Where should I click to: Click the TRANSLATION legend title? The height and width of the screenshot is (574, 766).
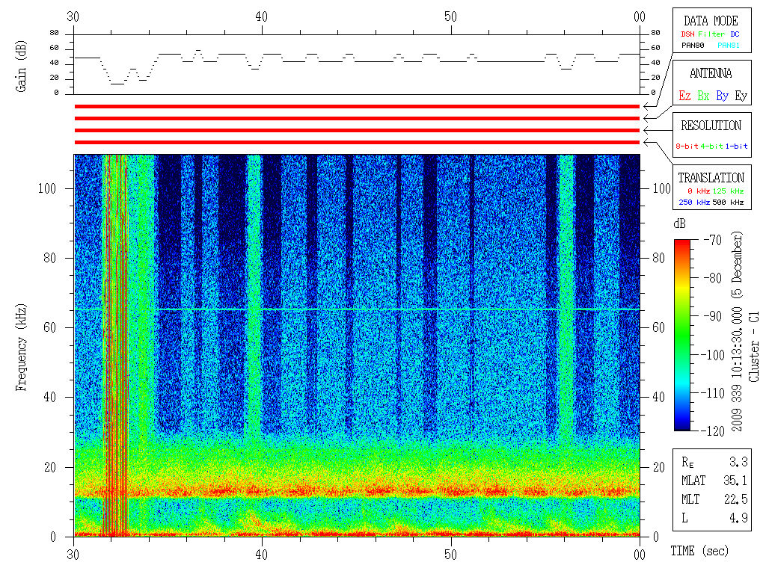(x=711, y=178)
